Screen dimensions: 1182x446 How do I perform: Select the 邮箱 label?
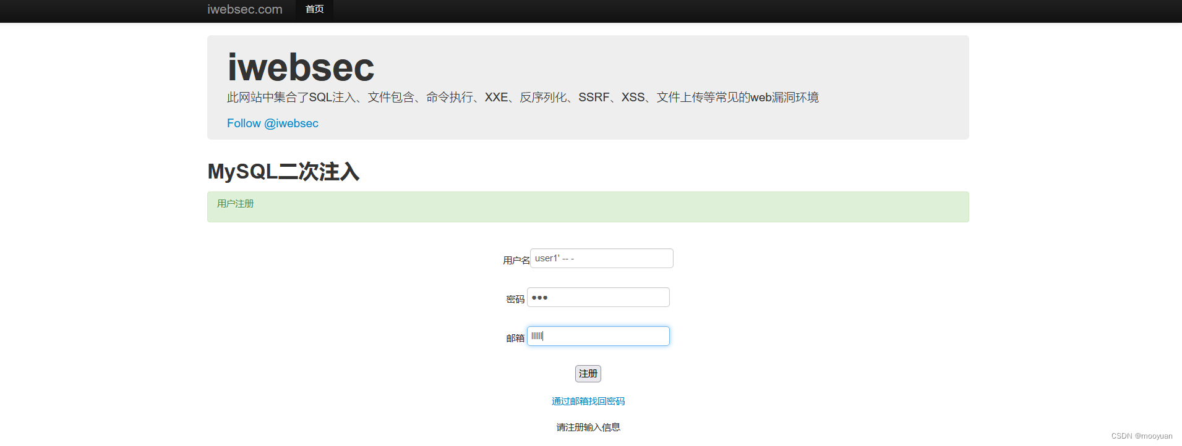(515, 339)
